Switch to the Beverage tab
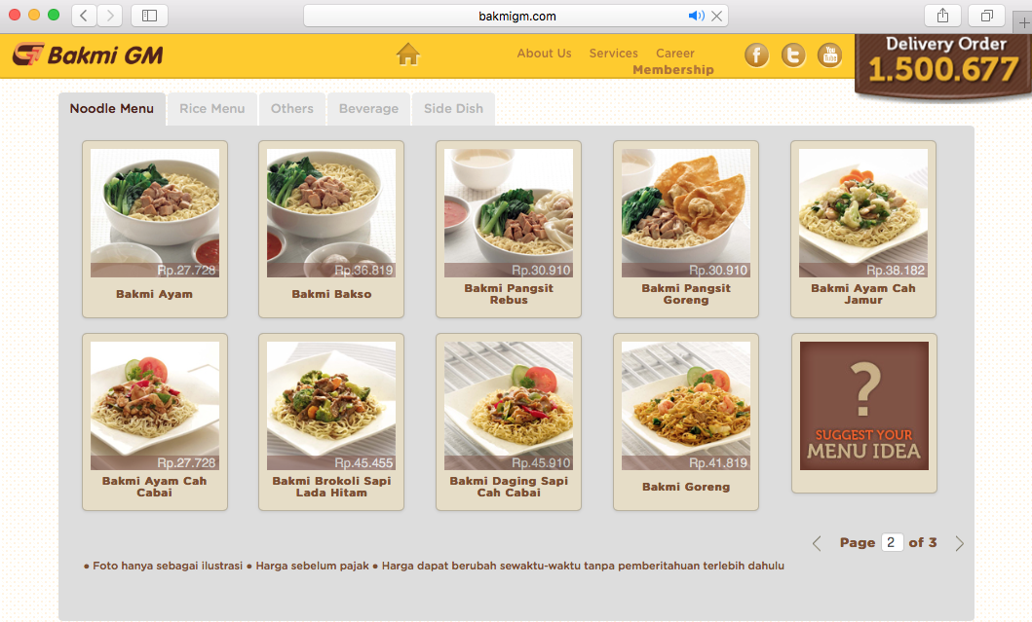Image resolution: width=1032 pixels, height=622 pixels. click(368, 109)
